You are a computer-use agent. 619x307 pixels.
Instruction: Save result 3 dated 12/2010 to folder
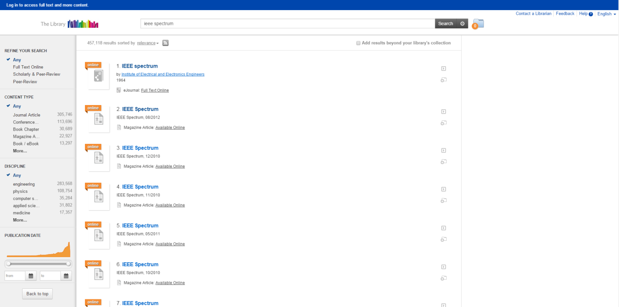(444, 162)
